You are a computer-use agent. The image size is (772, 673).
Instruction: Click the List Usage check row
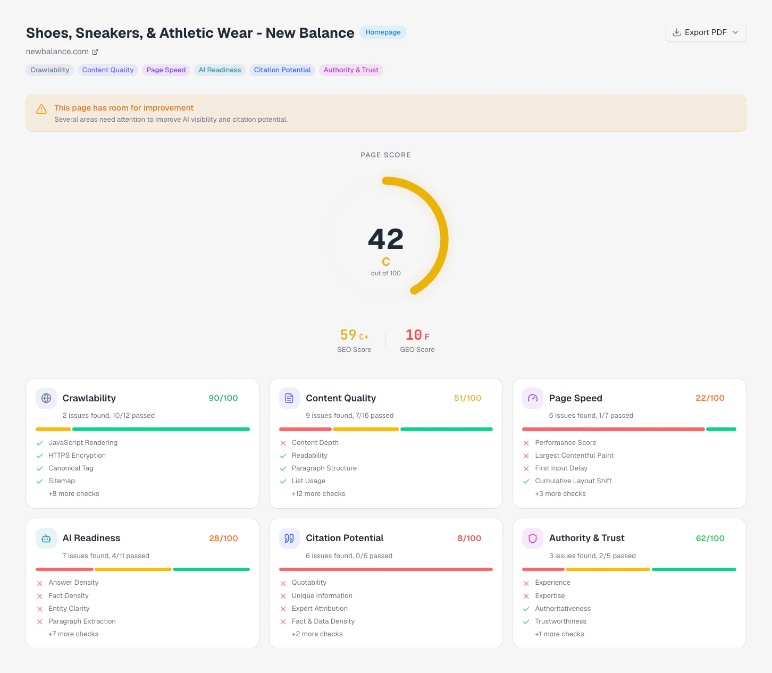pos(386,481)
